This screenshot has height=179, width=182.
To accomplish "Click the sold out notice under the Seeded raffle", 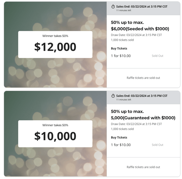I will pos(143,78).
